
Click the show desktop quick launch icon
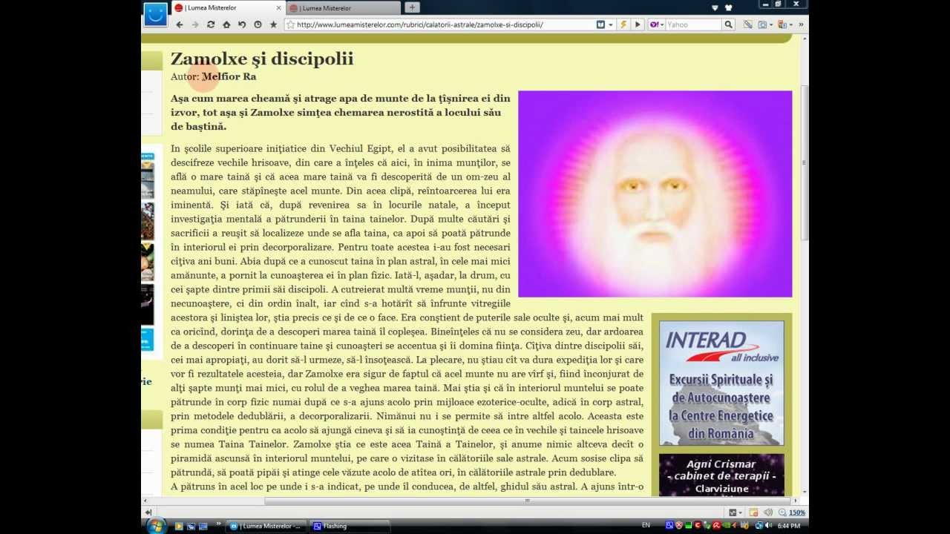191,526
